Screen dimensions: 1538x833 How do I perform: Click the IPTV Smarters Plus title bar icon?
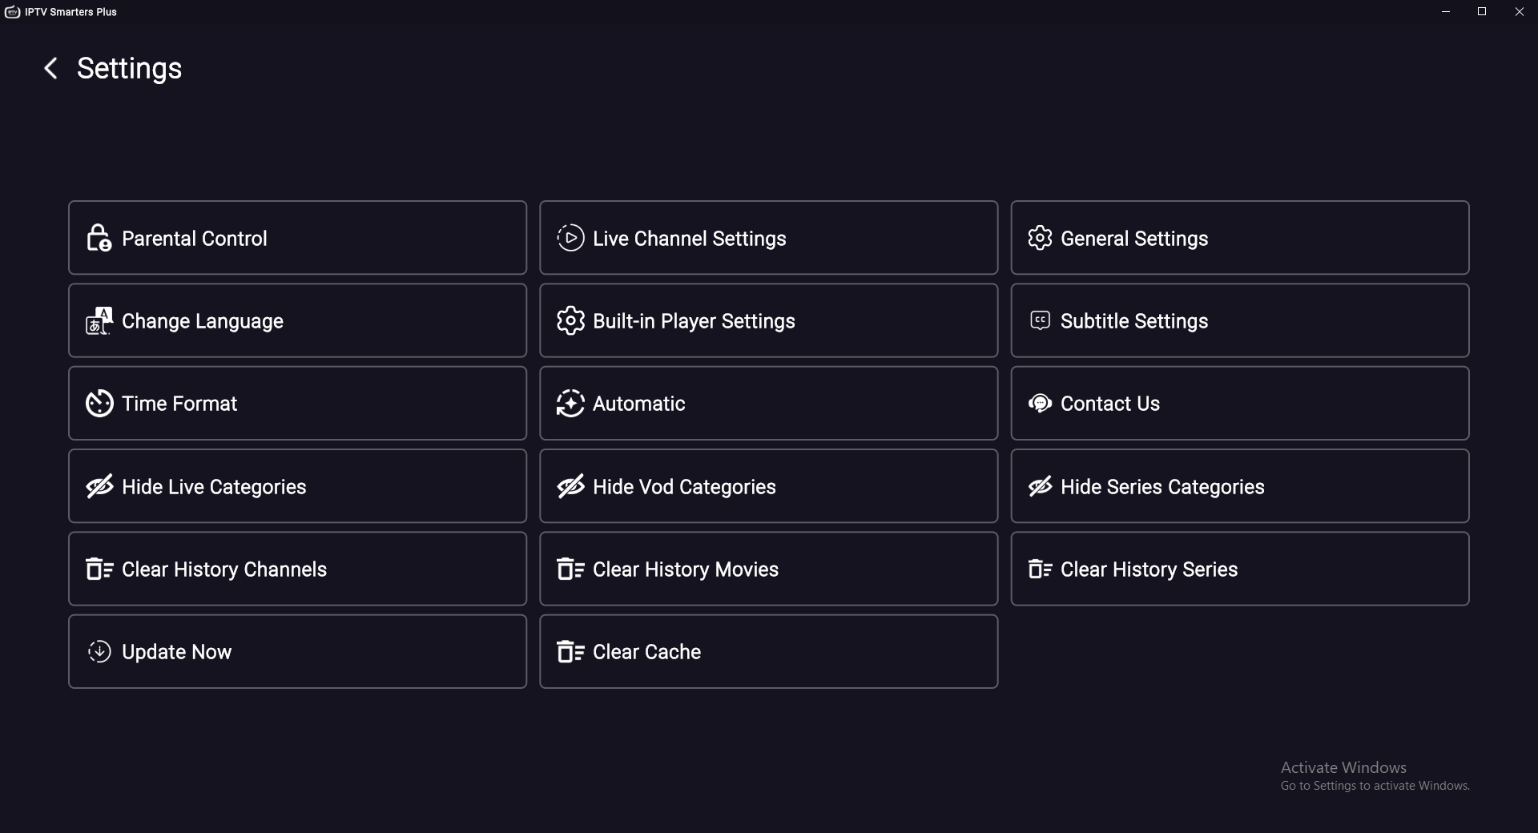pyautogui.click(x=12, y=11)
